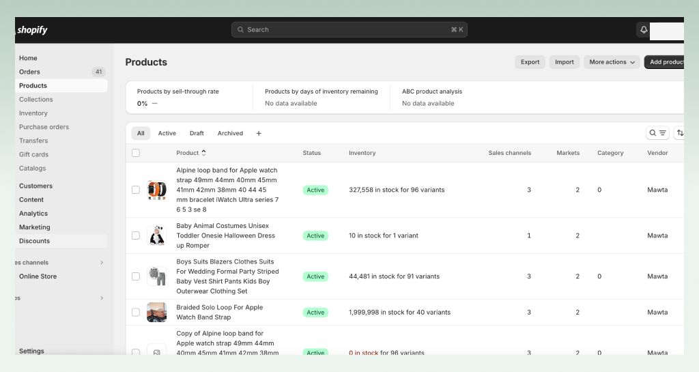The image size is (699, 372).
Task: Click the Inventory column header
Action: coord(362,153)
